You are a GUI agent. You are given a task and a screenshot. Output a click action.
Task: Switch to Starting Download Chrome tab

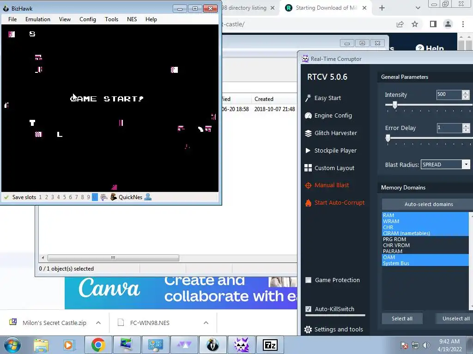326,8
